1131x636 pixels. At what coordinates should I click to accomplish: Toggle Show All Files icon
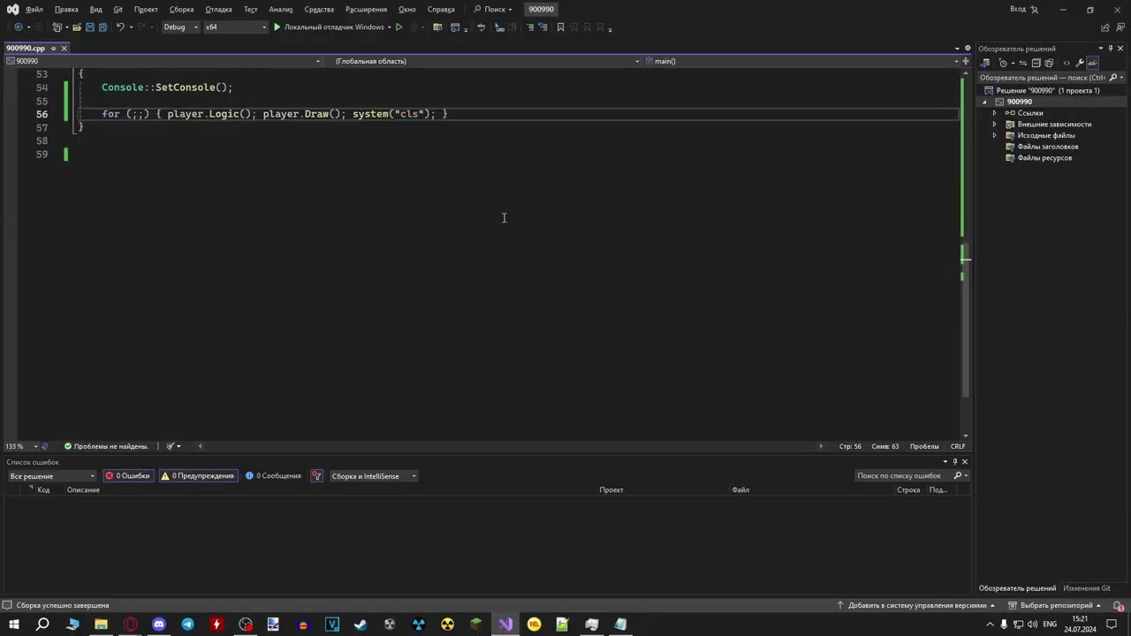click(1049, 63)
